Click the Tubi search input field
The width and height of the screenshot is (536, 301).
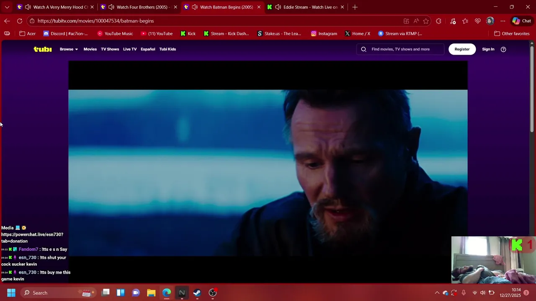coord(400,49)
